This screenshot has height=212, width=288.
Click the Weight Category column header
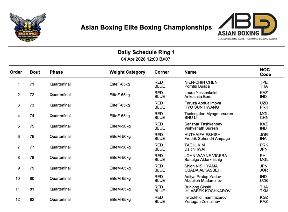pyautogui.click(x=127, y=72)
